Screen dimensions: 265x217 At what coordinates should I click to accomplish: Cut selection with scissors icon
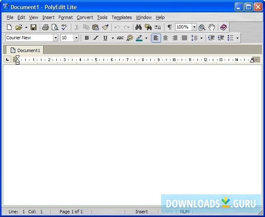pos(77,27)
